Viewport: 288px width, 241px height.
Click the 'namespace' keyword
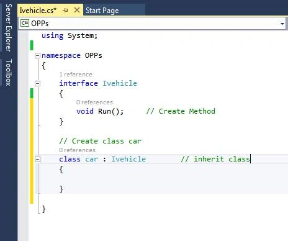click(61, 56)
